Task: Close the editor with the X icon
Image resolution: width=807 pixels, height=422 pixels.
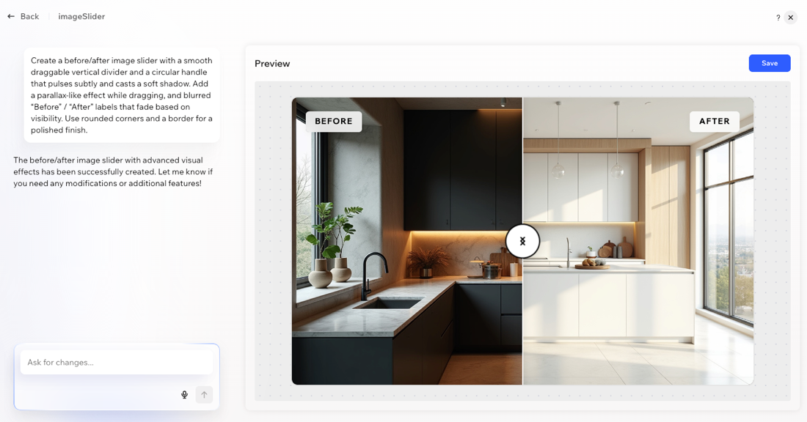Action: (x=790, y=18)
